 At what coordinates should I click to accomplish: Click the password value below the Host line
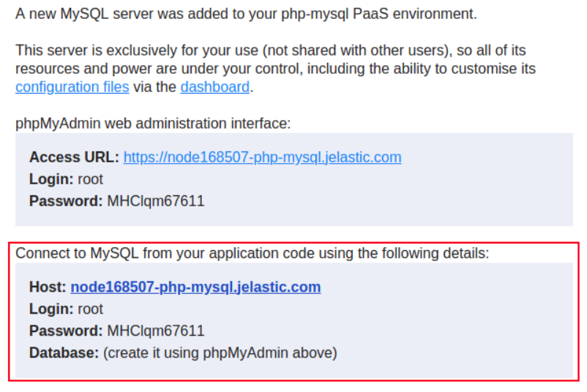tap(155, 331)
